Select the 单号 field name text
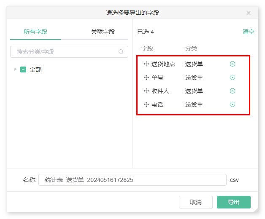 pyautogui.click(x=157, y=77)
